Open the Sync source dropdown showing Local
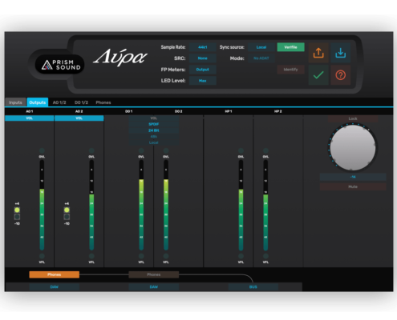The height and width of the screenshot is (320, 397). [261, 47]
